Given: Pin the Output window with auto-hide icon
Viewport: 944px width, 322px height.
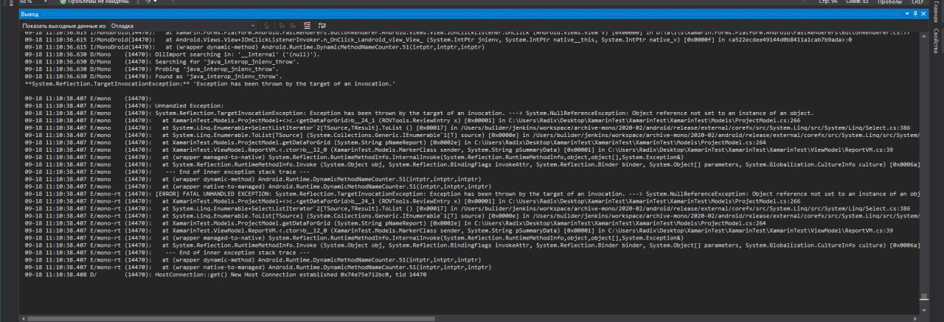Looking at the screenshot, I should pos(915,13).
